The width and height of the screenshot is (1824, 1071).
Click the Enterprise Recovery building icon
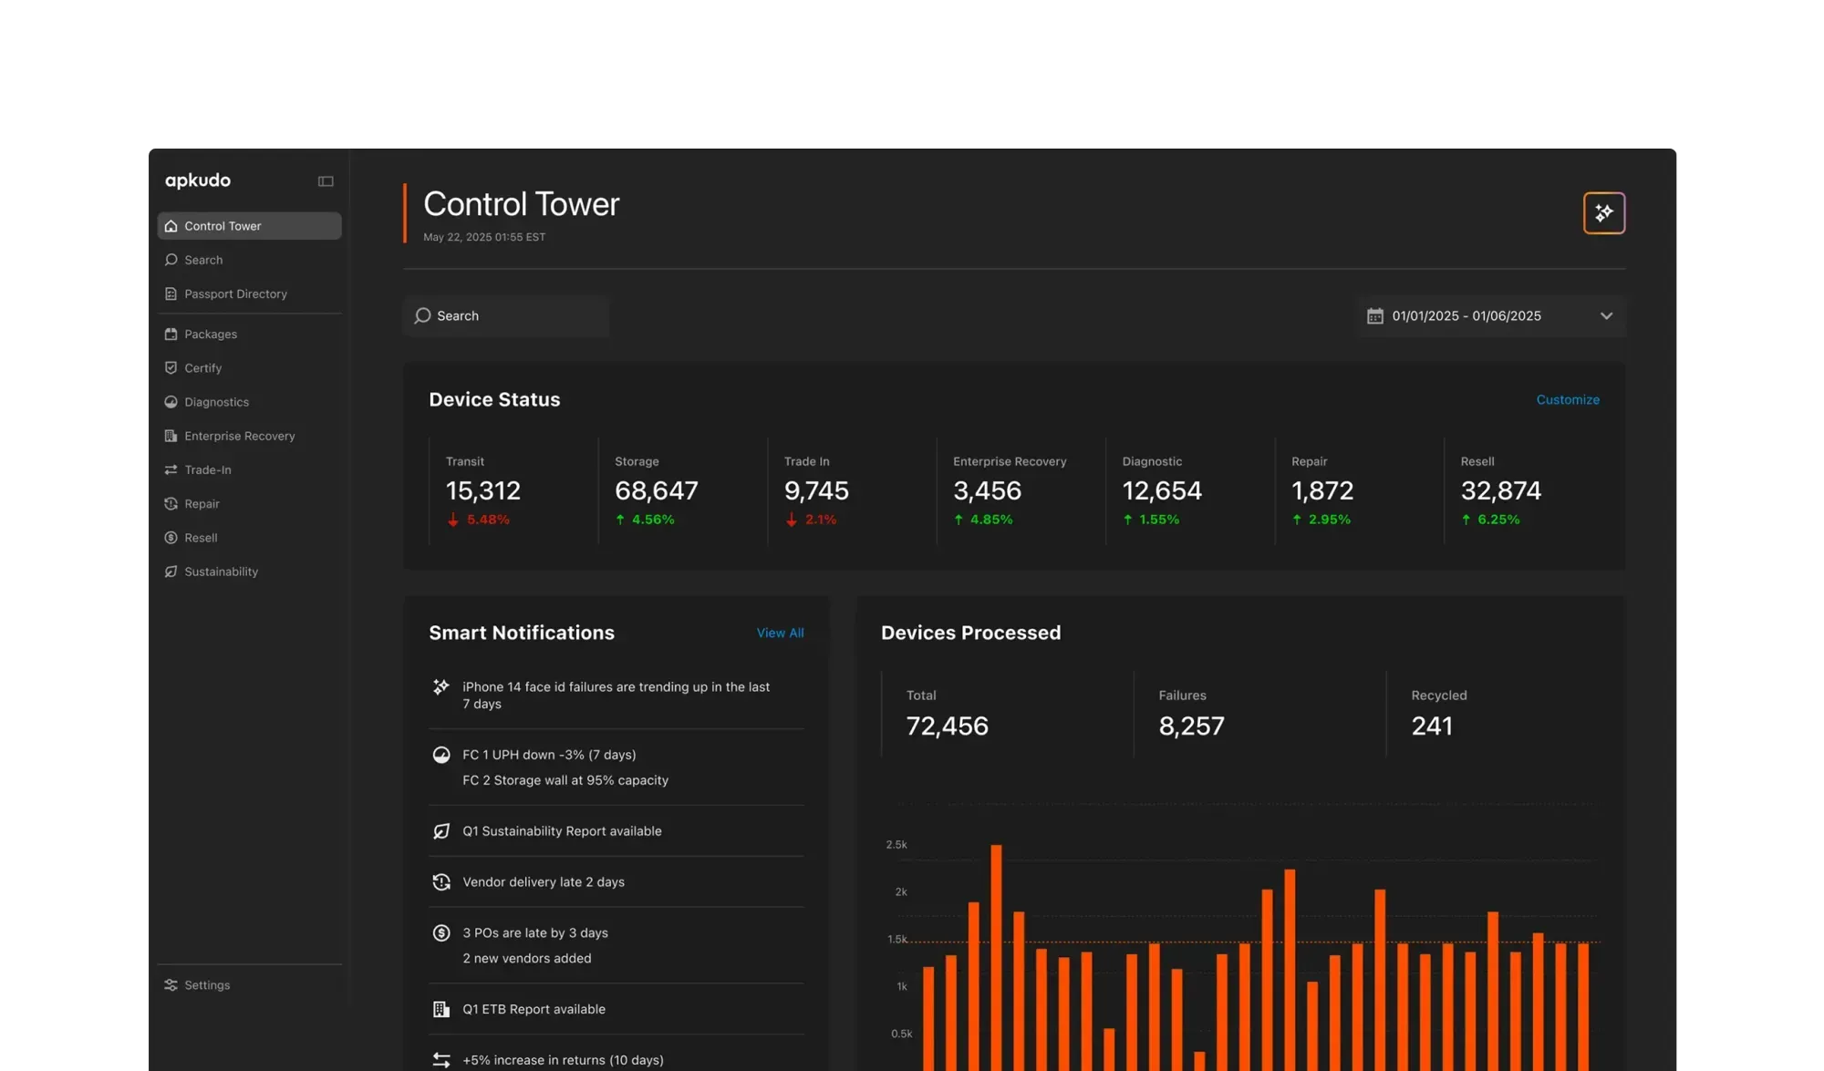[171, 436]
